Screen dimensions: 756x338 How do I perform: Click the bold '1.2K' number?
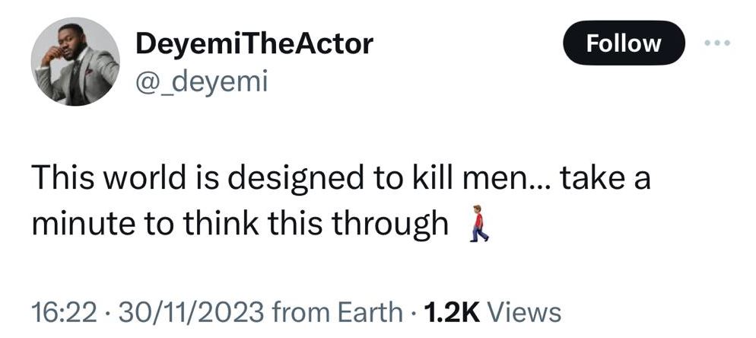tap(452, 311)
